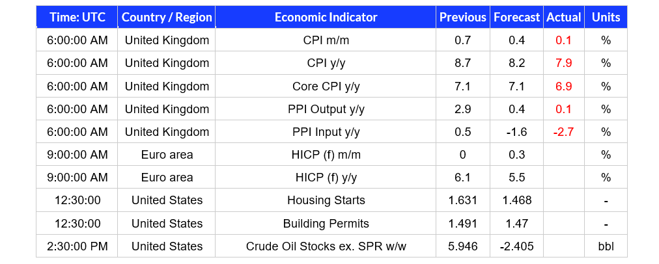Viewport: 659px width, 264px height.
Task: Click the bbl units cell
Action: coord(606,246)
